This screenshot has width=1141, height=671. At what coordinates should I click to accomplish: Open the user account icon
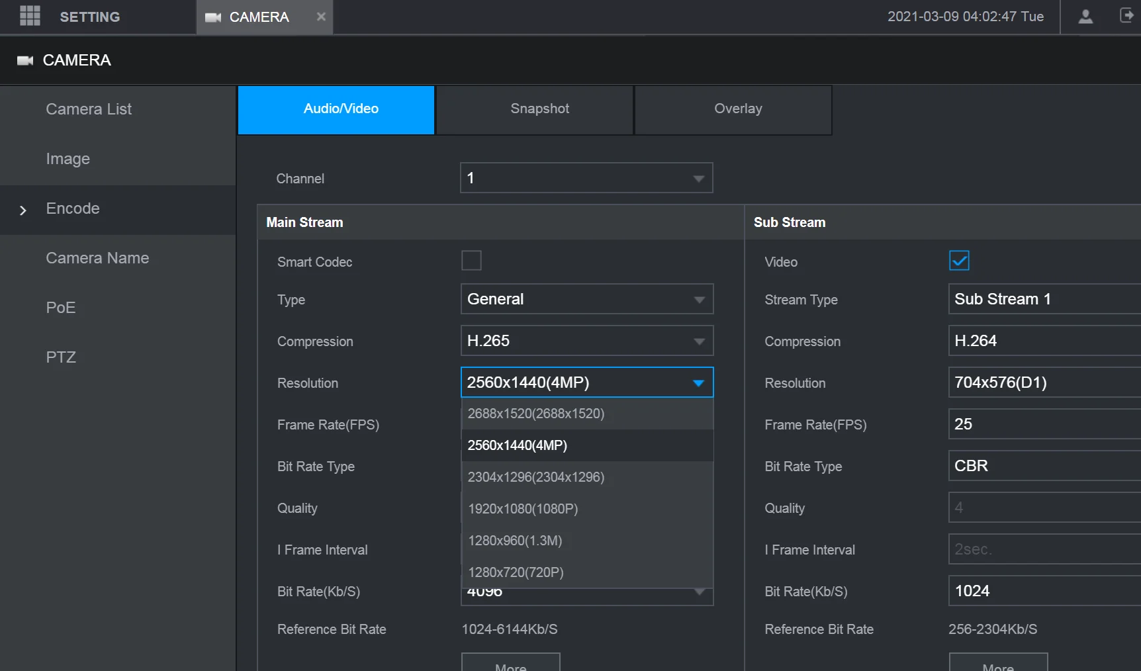1085,17
